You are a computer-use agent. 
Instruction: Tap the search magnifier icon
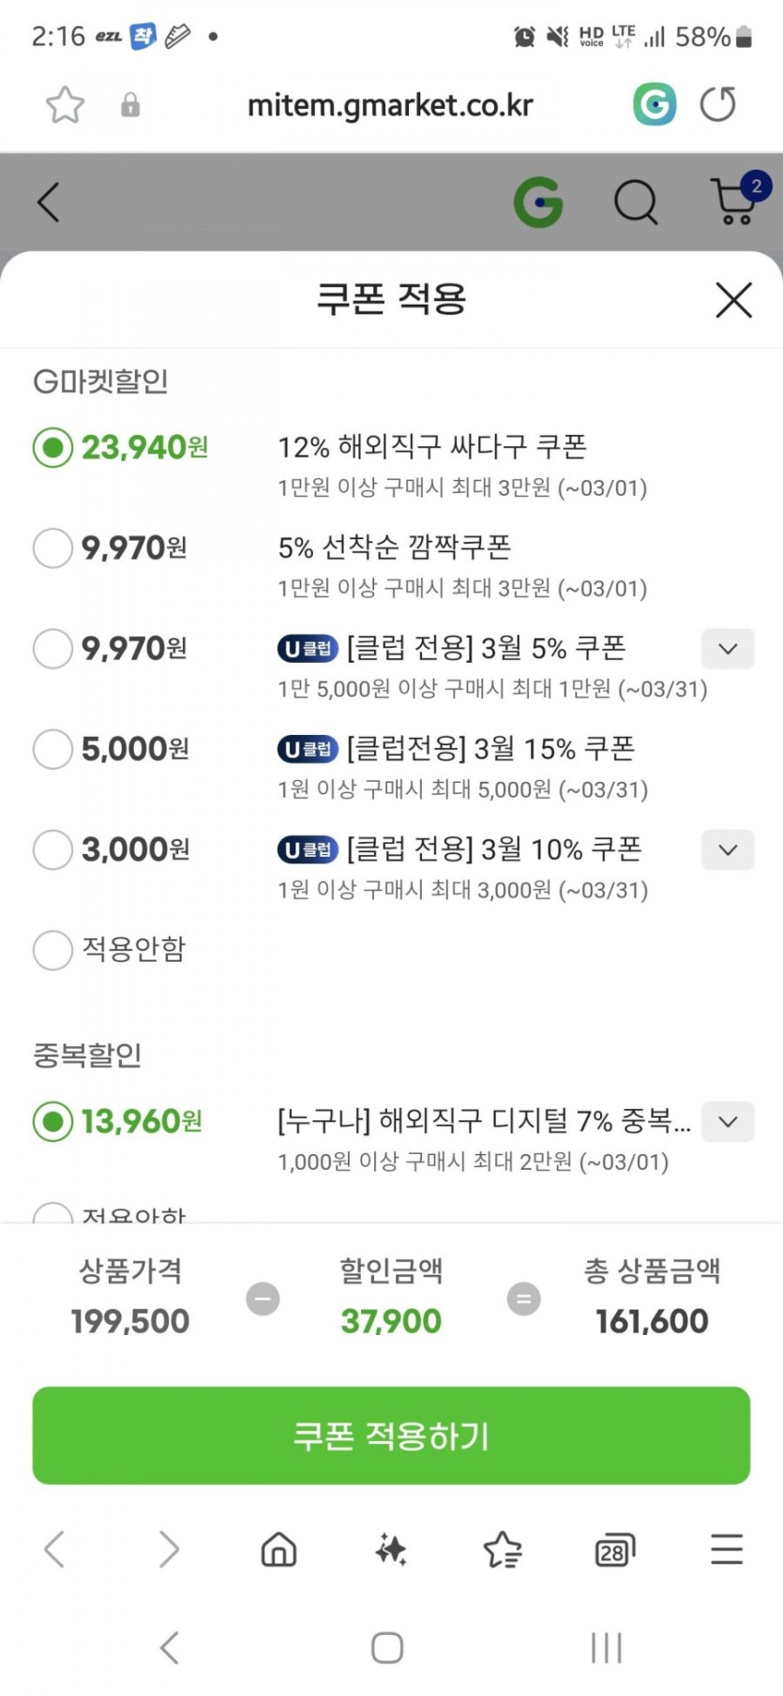pos(636,202)
